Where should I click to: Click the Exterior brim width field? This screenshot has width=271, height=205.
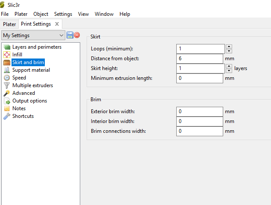point(200,111)
